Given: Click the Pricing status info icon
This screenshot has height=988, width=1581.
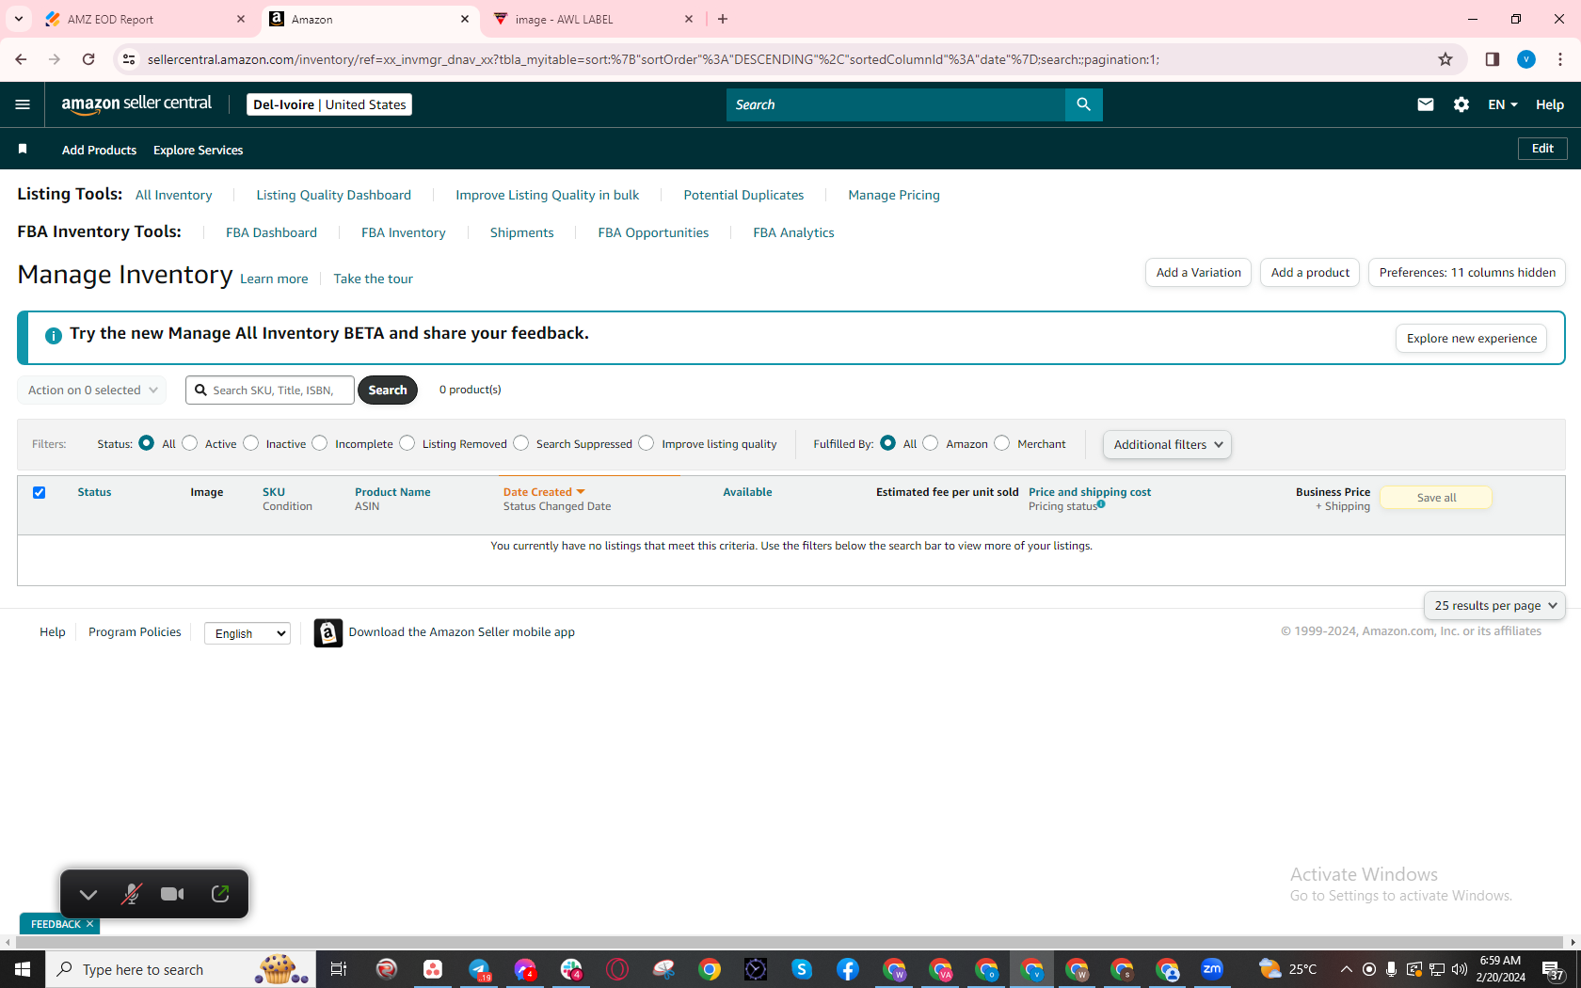Looking at the screenshot, I should 1101,504.
